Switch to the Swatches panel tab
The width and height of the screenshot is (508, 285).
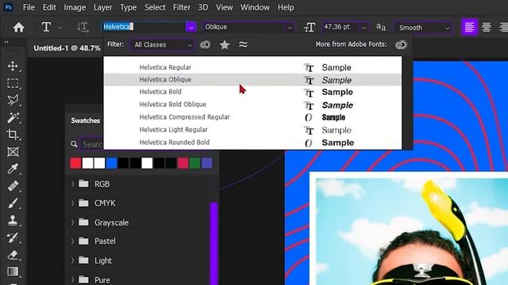[x=86, y=120]
